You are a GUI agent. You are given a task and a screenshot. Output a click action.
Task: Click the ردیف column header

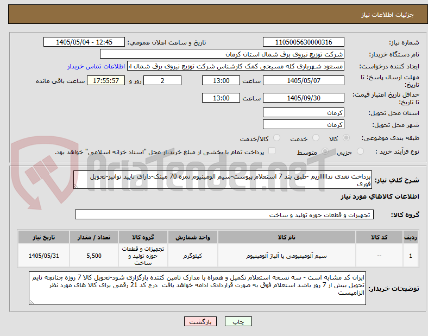(411, 237)
